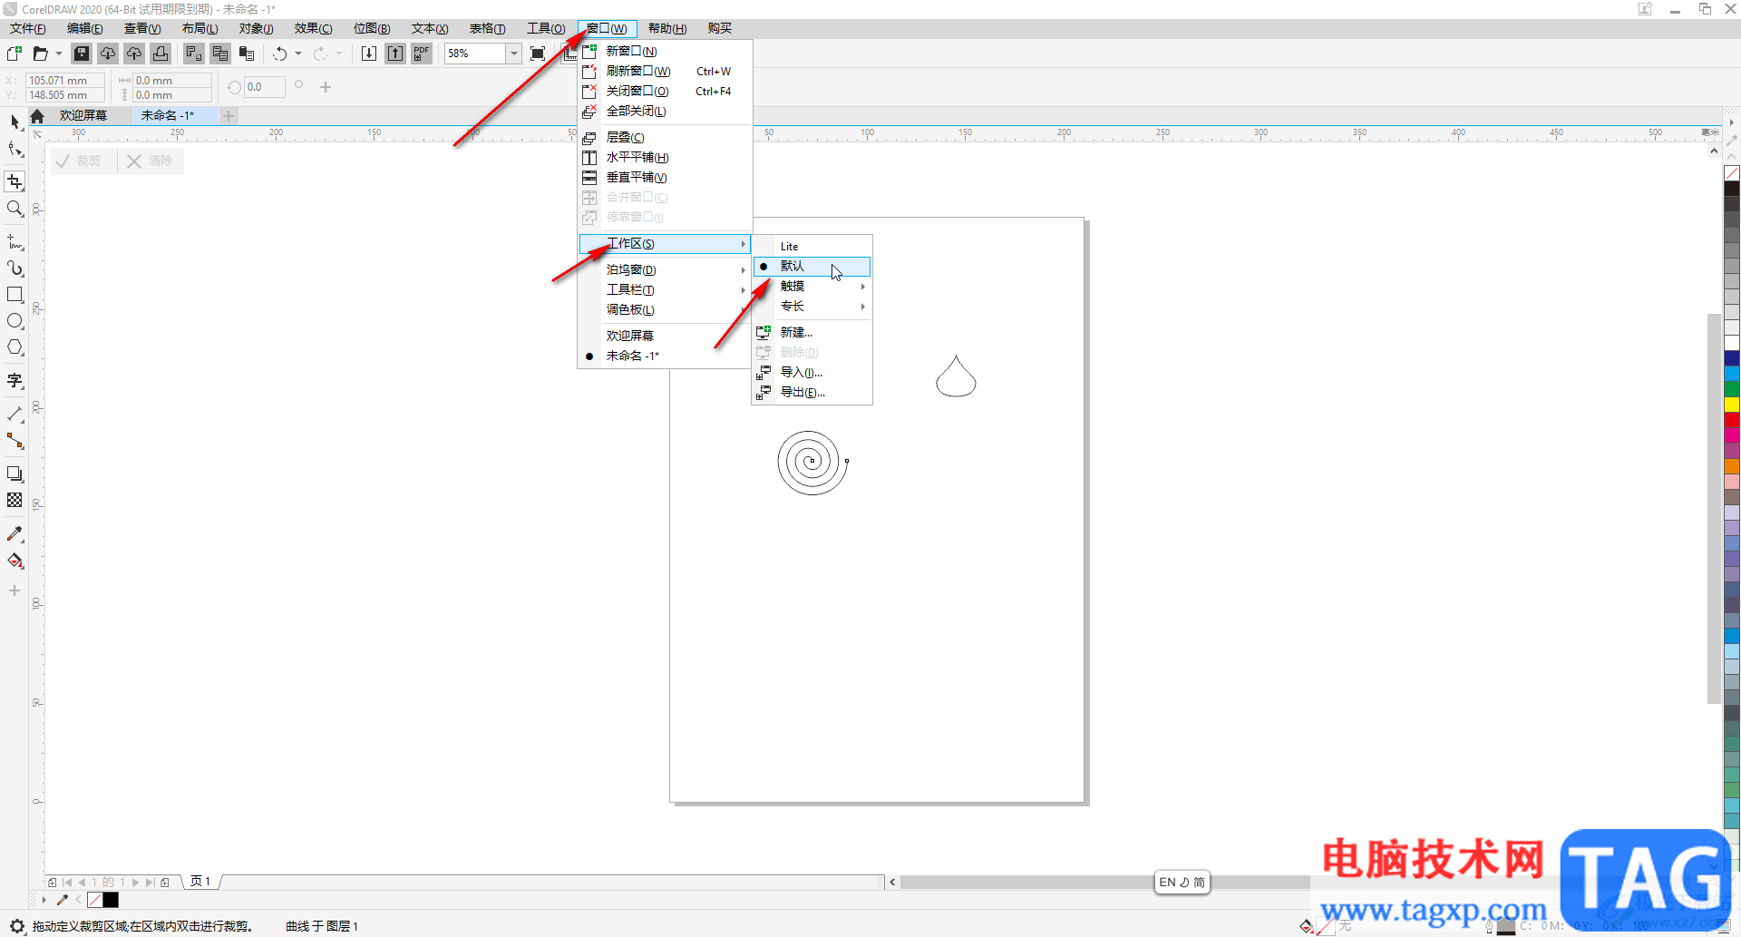
Task: Click the cloud upload icon
Action: tap(134, 54)
